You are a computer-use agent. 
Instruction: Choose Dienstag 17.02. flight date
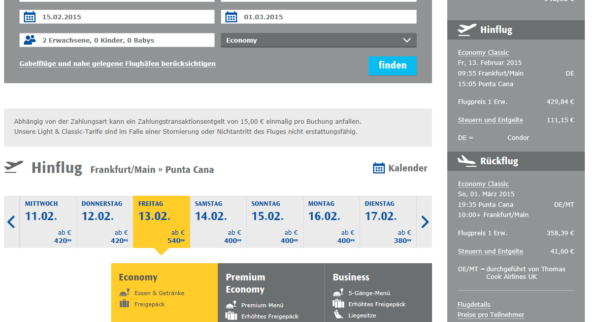(388, 222)
